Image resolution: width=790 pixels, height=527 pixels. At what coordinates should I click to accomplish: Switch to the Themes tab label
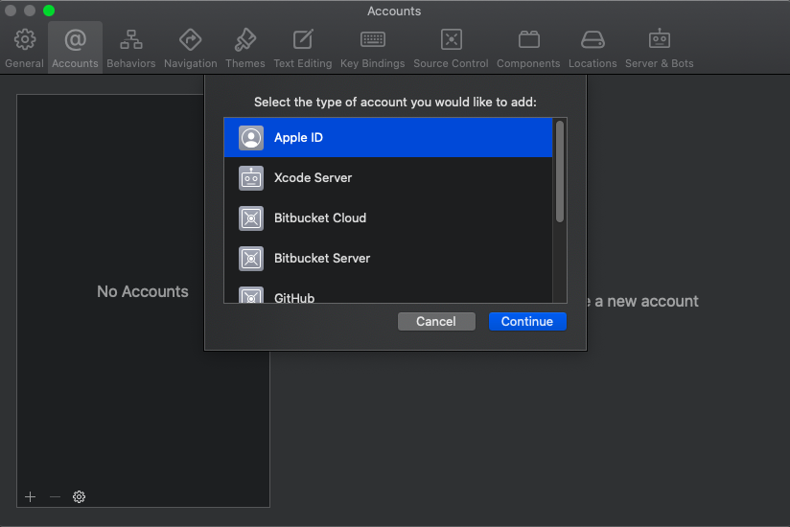pos(245,63)
